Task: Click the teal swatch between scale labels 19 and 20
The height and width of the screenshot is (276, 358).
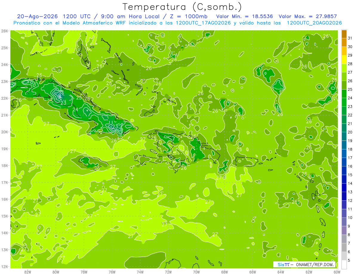Action: coord(344,136)
